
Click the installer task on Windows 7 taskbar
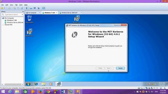point(59,84)
